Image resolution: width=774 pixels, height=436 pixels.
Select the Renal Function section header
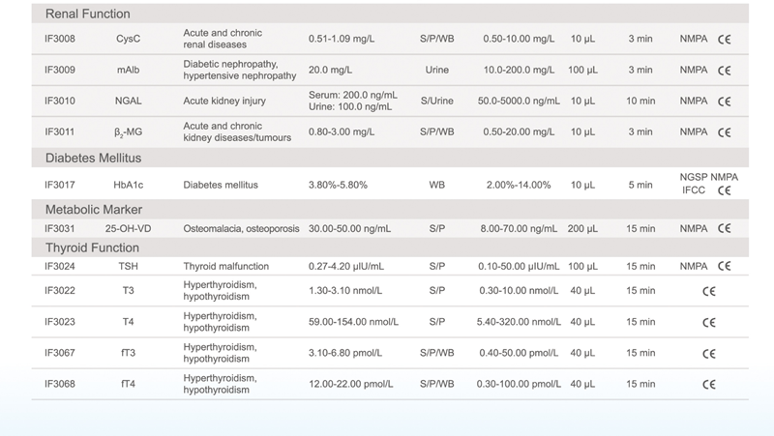point(88,14)
